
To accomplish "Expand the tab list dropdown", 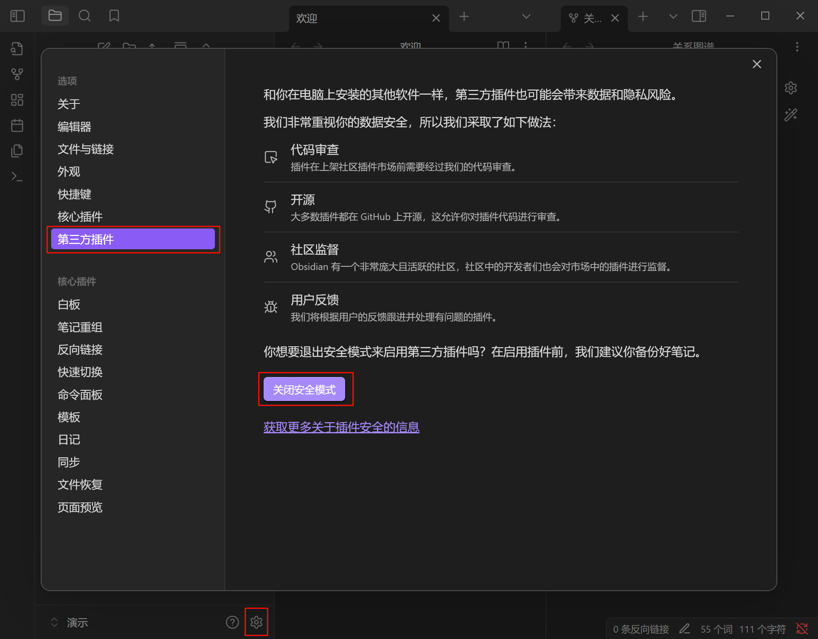I will [526, 16].
